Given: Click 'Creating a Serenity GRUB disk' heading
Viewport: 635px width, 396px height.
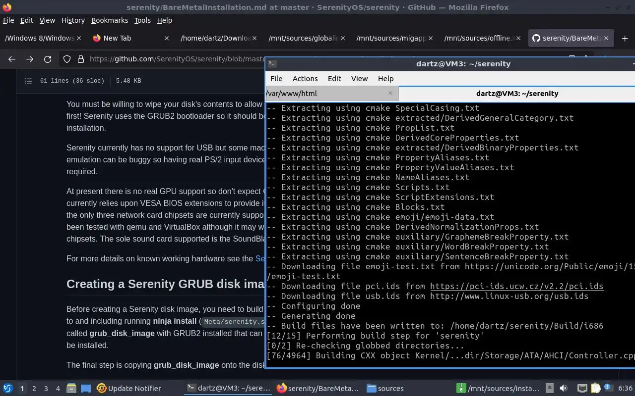Looking at the screenshot, I should 166,284.
